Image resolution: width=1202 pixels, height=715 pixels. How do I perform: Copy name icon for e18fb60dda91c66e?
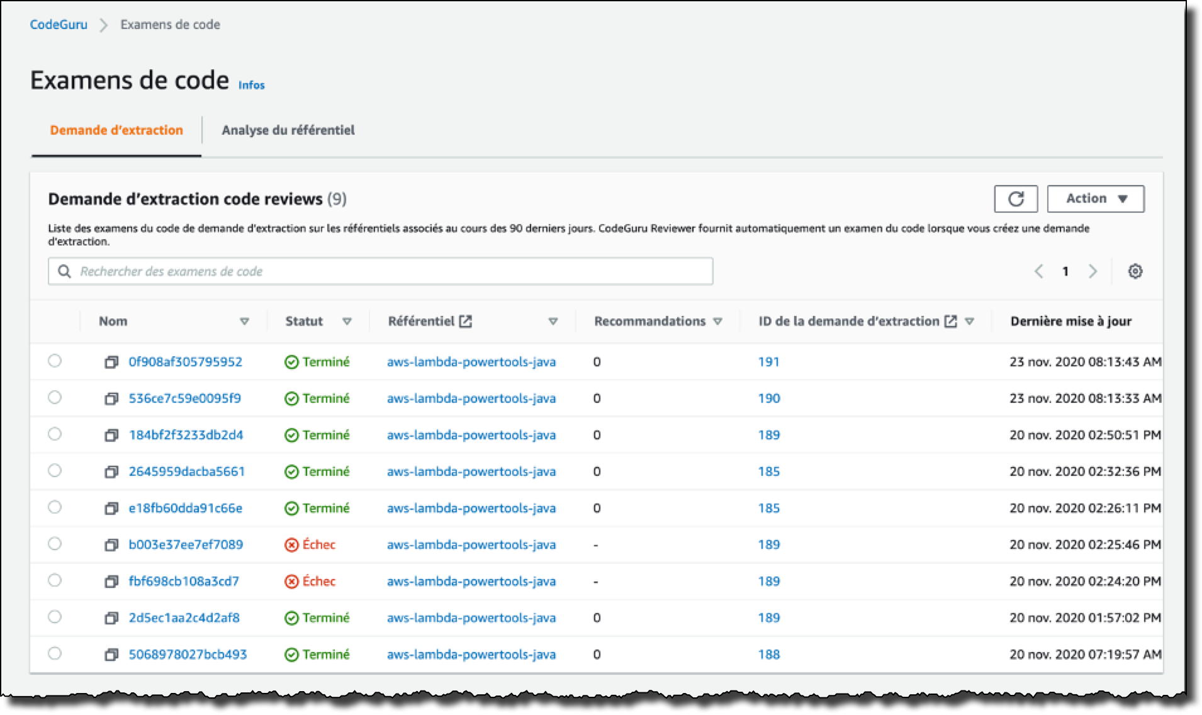(111, 508)
